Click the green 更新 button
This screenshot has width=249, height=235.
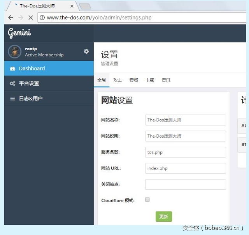tap(164, 217)
